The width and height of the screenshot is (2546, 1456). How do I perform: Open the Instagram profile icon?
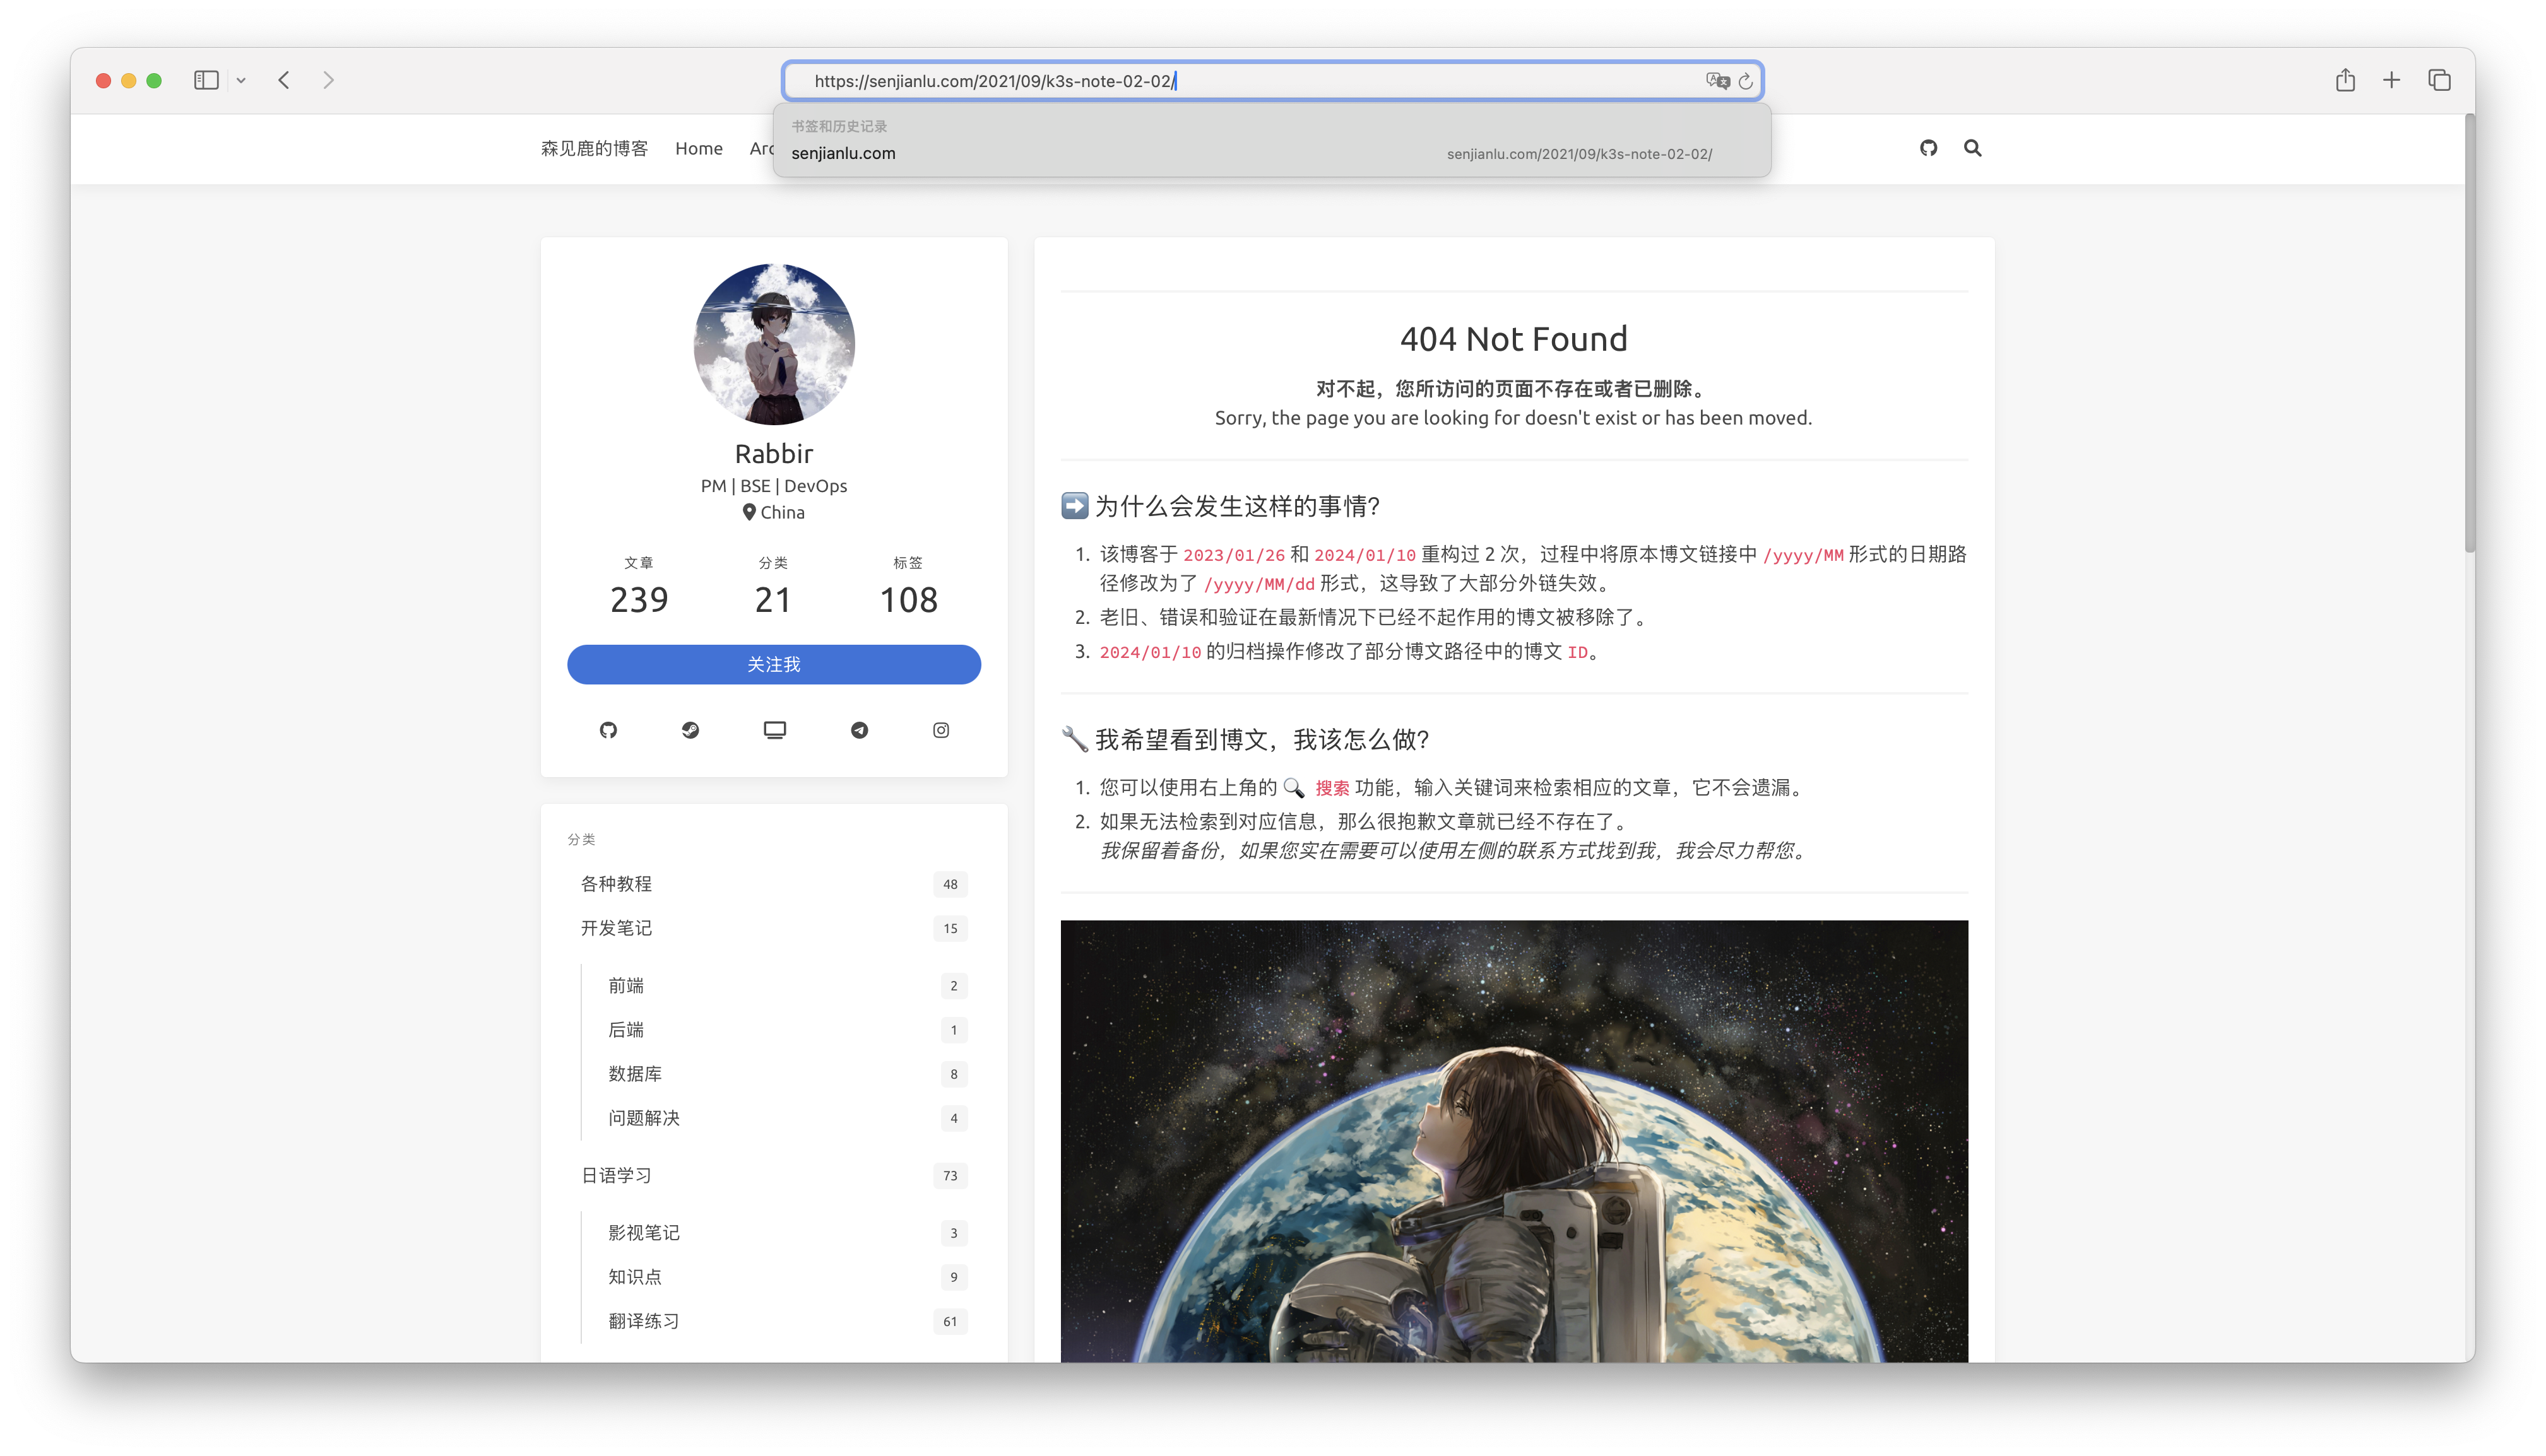click(x=942, y=730)
